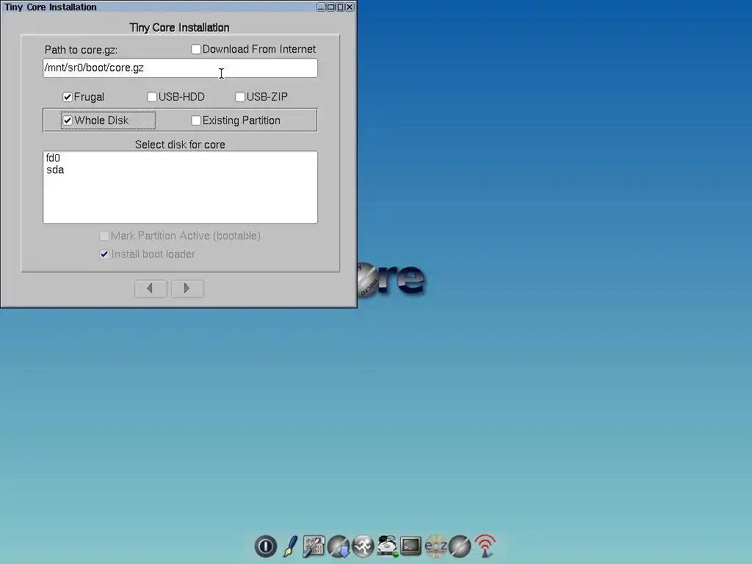The width and height of the screenshot is (752, 564).
Task: Minimize the Tiny Core Installation window
Action: pyautogui.click(x=322, y=7)
